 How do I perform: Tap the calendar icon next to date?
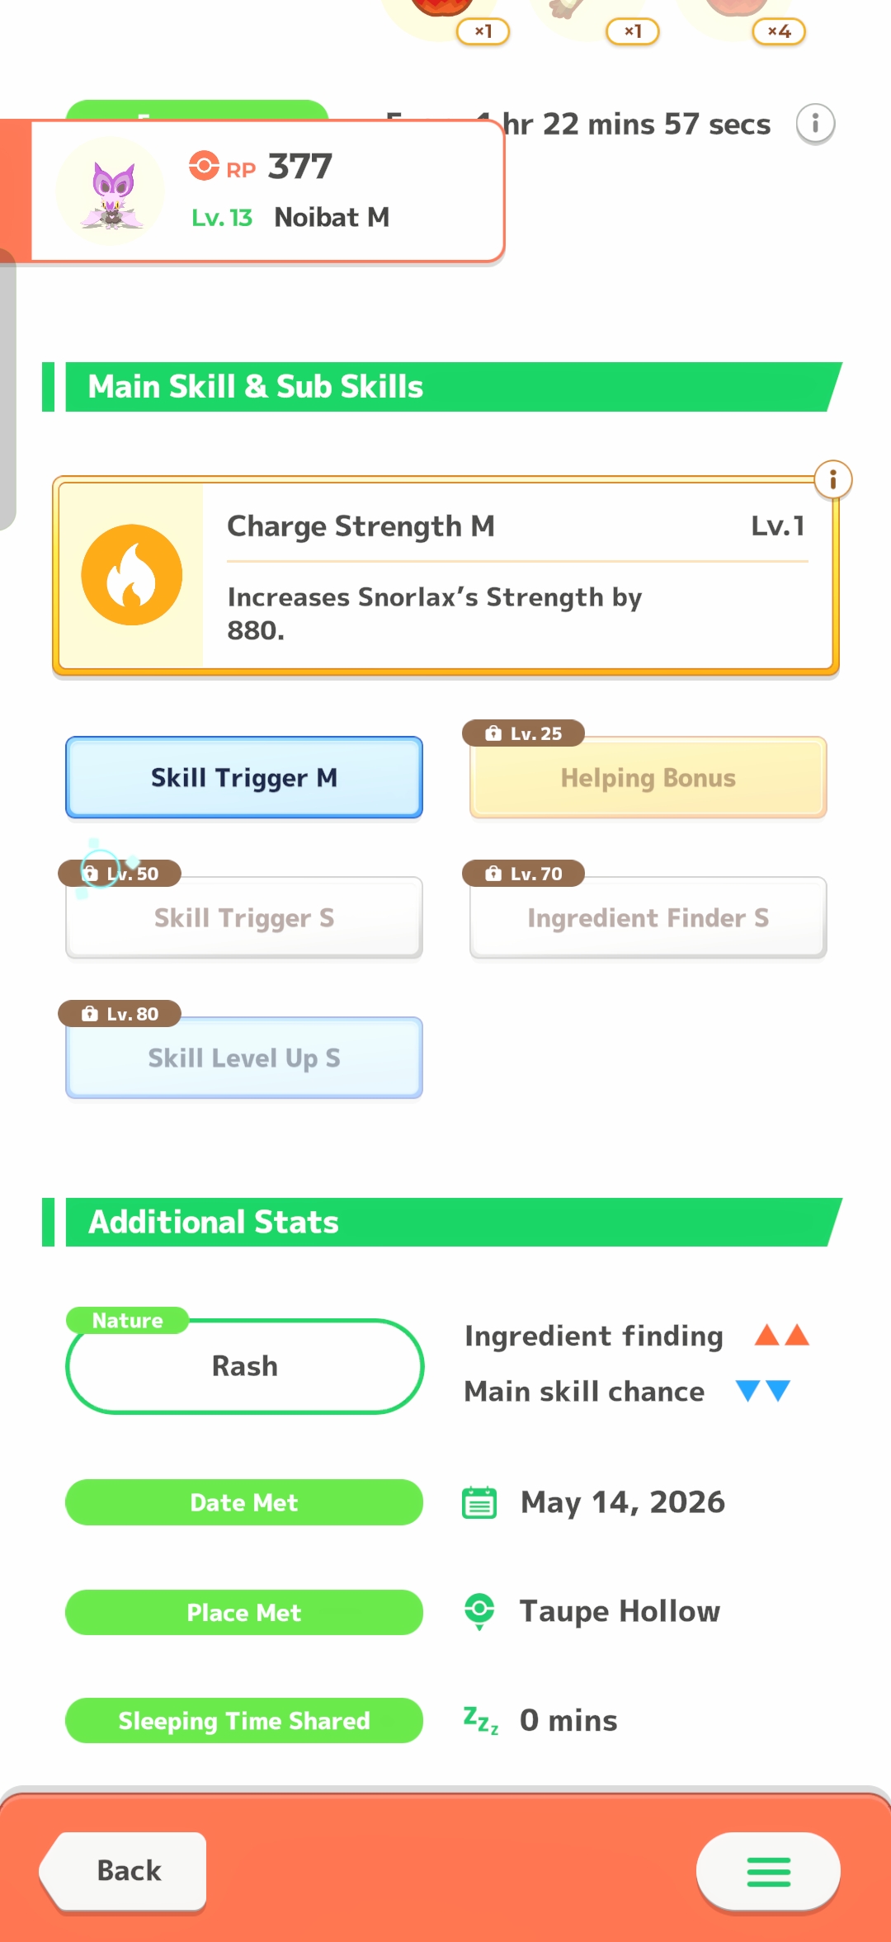(479, 1503)
